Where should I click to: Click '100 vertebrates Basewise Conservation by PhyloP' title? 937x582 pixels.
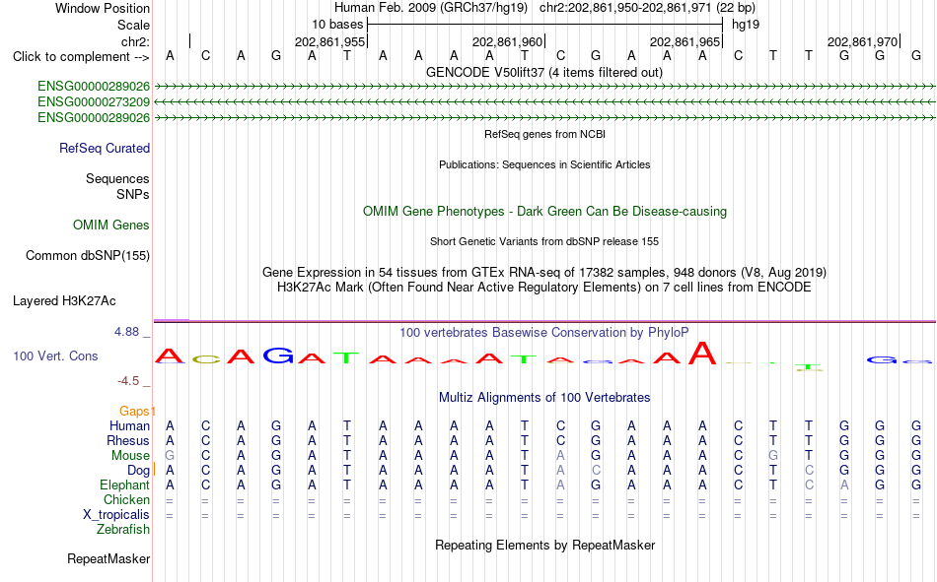tap(544, 333)
